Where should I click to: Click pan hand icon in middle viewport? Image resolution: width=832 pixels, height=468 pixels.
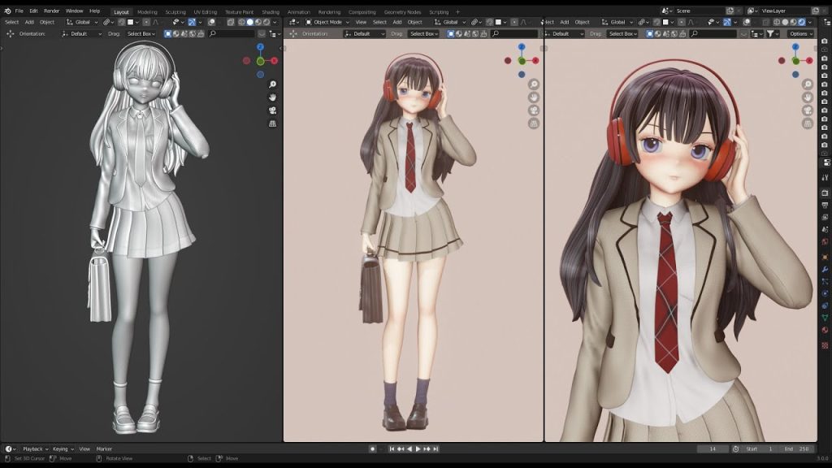tap(534, 97)
